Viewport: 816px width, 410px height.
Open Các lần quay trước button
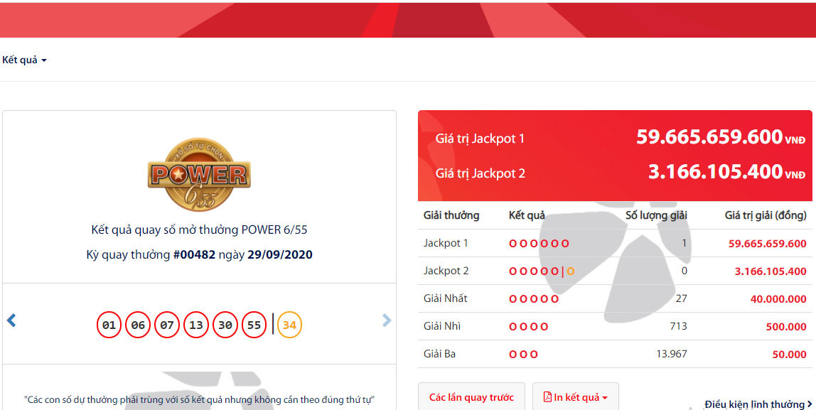click(x=471, y=397)
